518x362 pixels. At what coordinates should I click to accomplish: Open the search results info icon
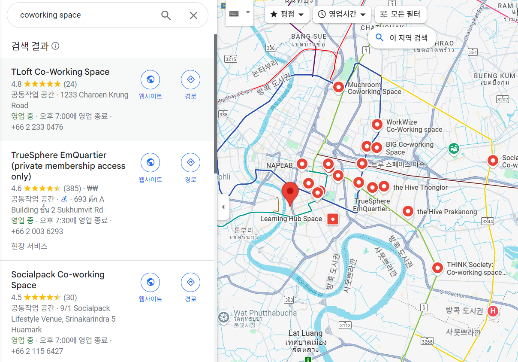click(55, 46)
